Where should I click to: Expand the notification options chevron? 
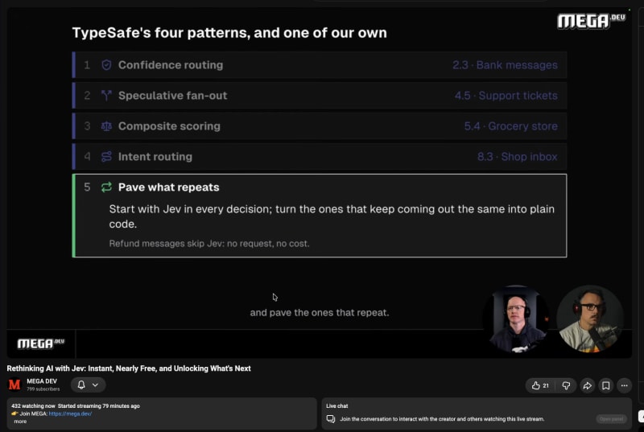95,385
